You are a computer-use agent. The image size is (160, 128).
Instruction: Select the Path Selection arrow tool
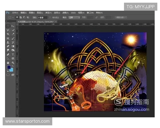click(x=8, y=58)
